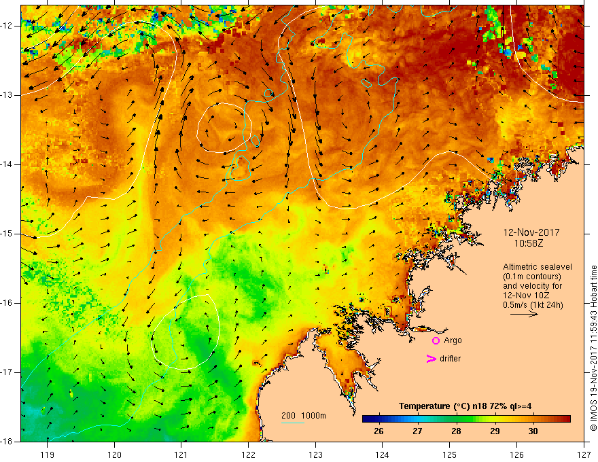Click longitude axis label 119
598x462 pixels.
point(47,455)
